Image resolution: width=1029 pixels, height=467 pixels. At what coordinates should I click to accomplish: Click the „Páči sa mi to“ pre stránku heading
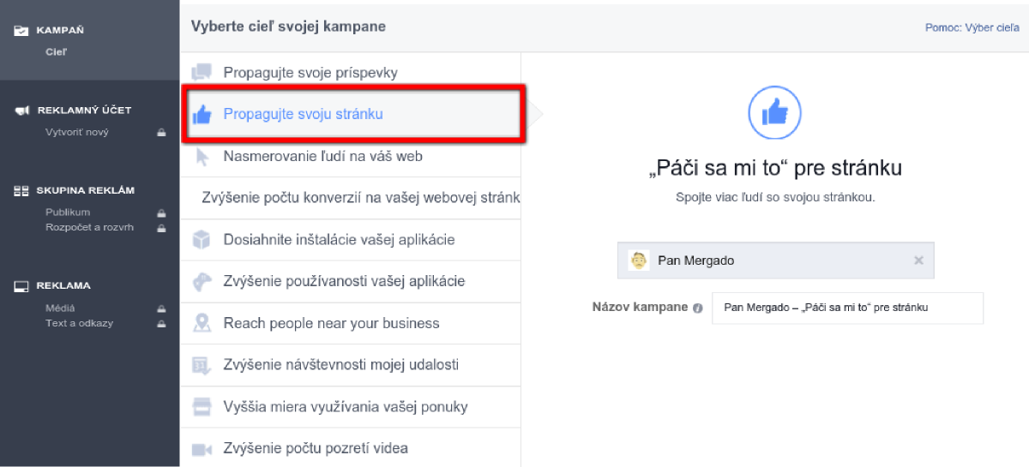pos(775,168)
